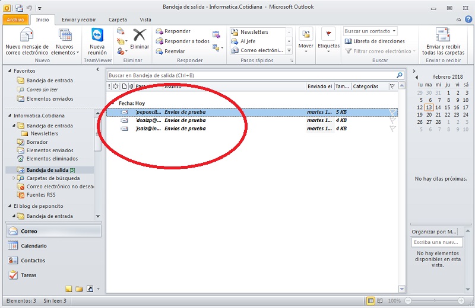
Task: Forward message with Reenviar
Action: [170, 52]
